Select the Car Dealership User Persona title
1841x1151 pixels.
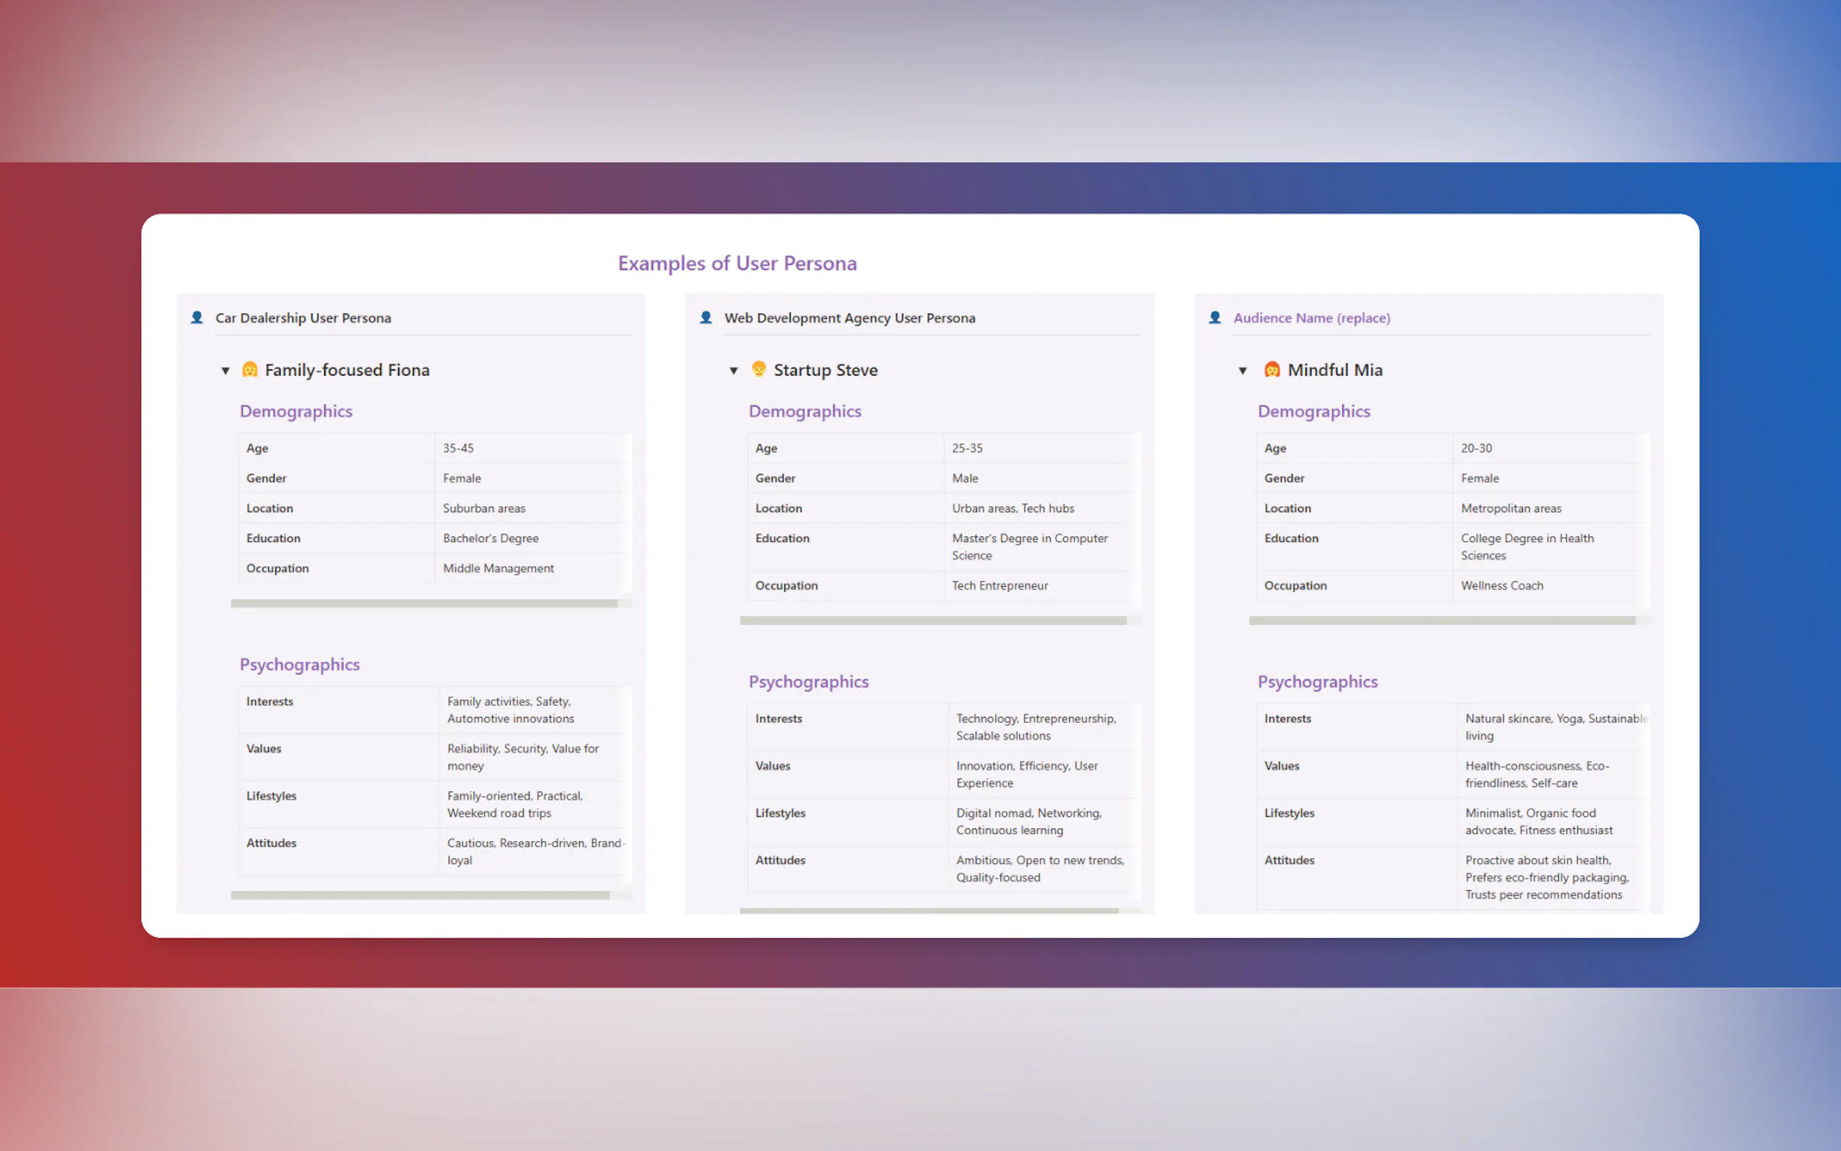pos(303,318)
